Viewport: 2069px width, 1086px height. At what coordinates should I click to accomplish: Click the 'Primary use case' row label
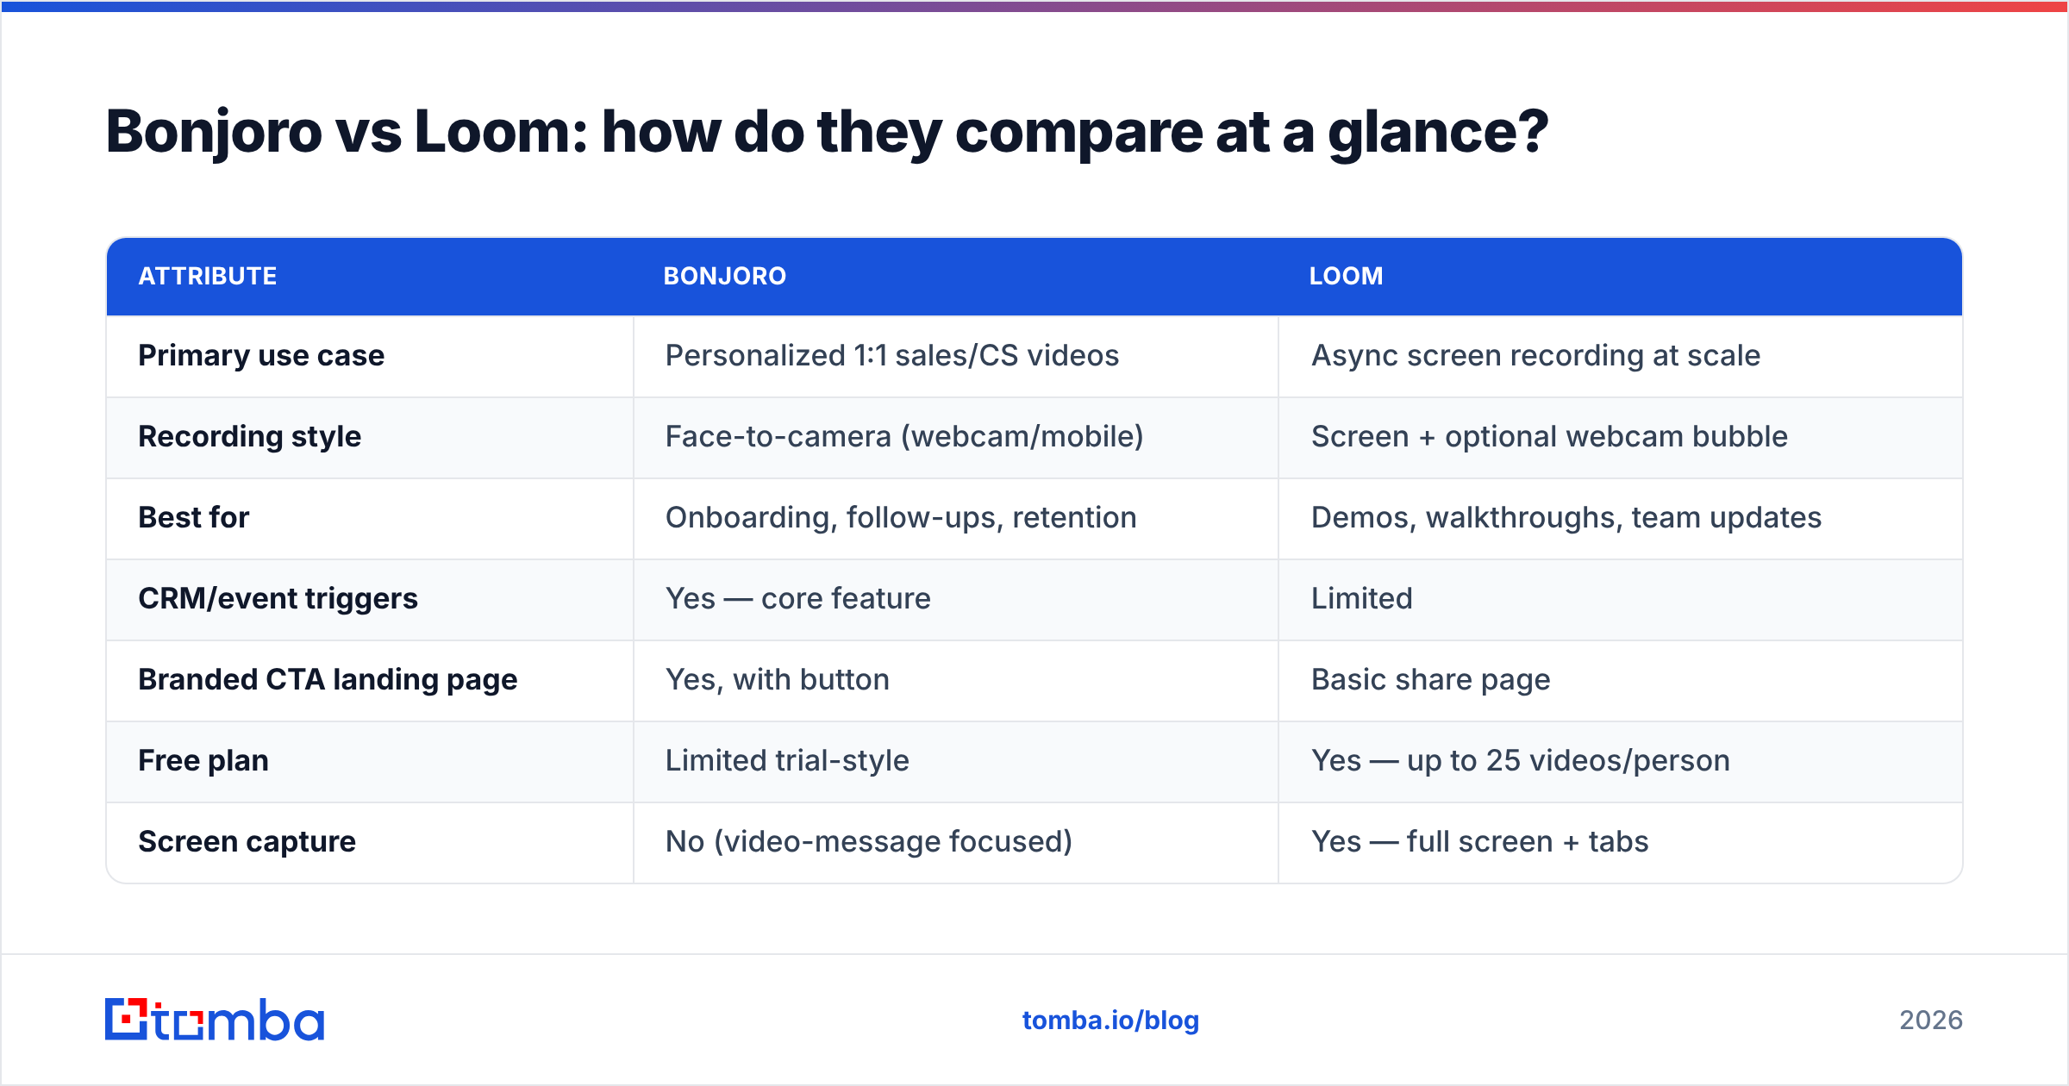261,355
